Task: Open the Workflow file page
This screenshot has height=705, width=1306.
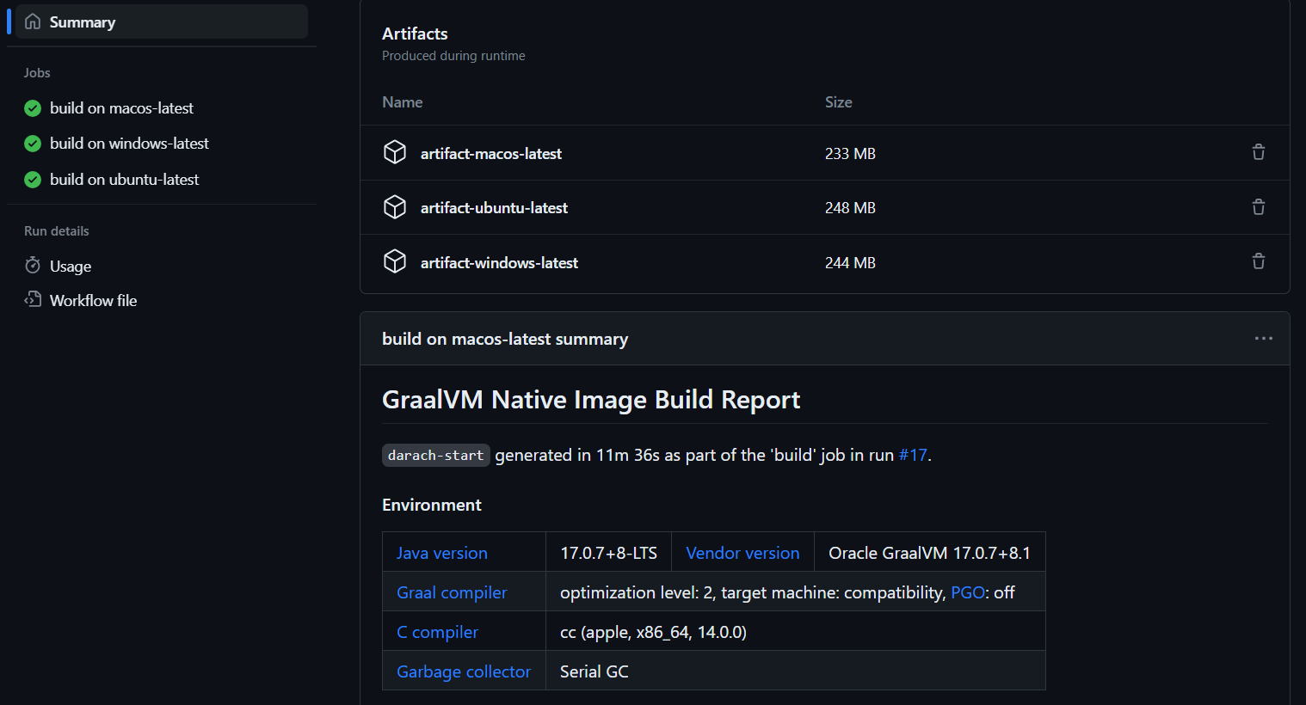Action: 93,301
